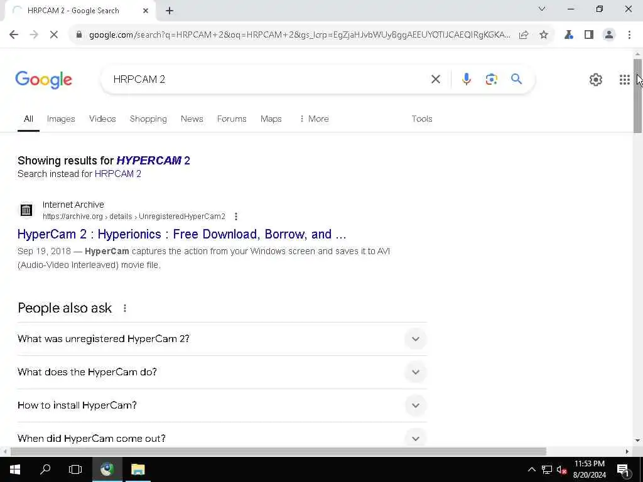Click inside the HRPCAM 2 search field

click(266, 79)
